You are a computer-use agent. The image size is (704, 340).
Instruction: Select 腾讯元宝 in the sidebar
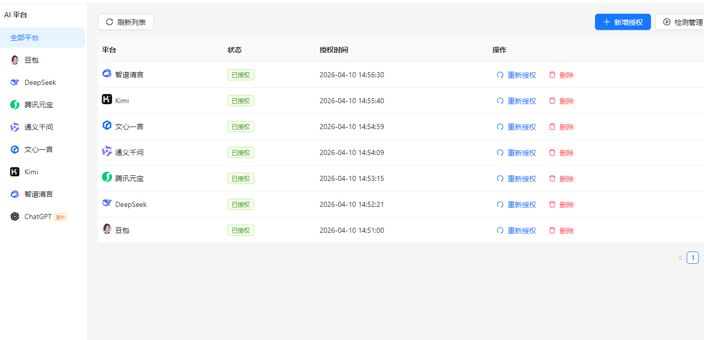pos(42,105)
